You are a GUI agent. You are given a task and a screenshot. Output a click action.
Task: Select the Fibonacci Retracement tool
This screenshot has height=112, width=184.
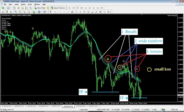pyautogui.click(x=76, y=12)
